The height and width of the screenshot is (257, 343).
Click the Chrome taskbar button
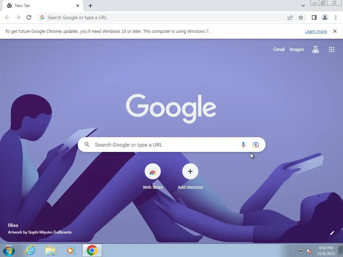[x=92, y=250]
